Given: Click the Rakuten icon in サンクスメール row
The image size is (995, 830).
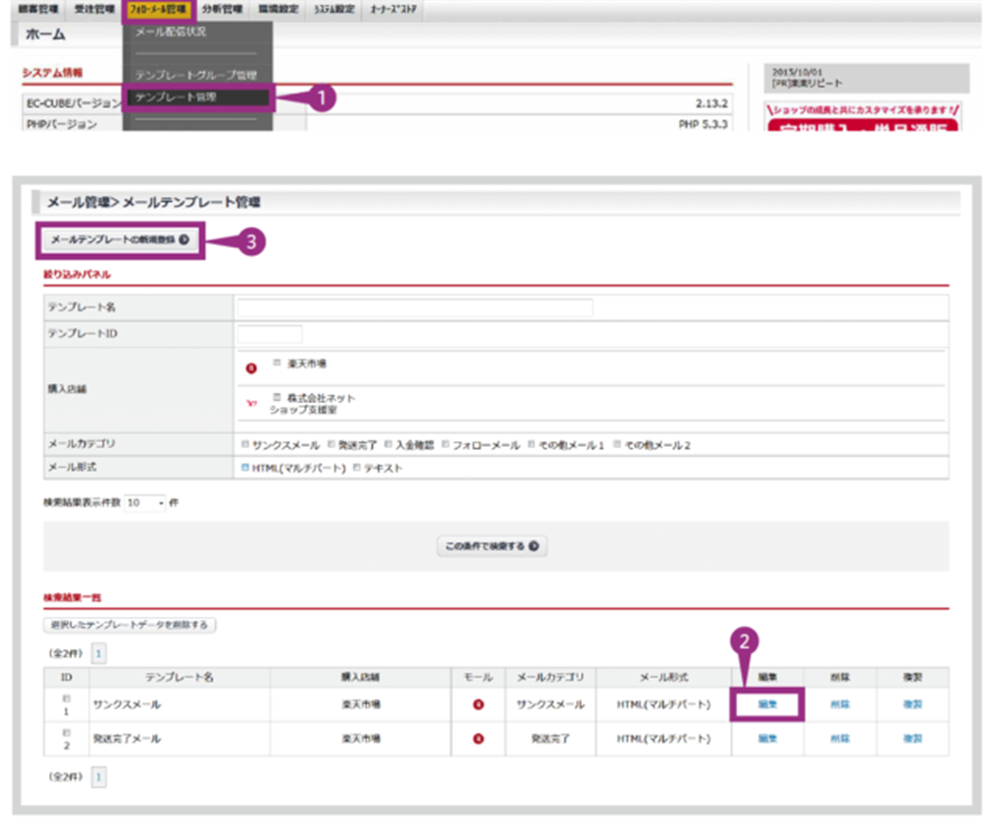Looking at the screenshot, I should [x=478, y=705].
